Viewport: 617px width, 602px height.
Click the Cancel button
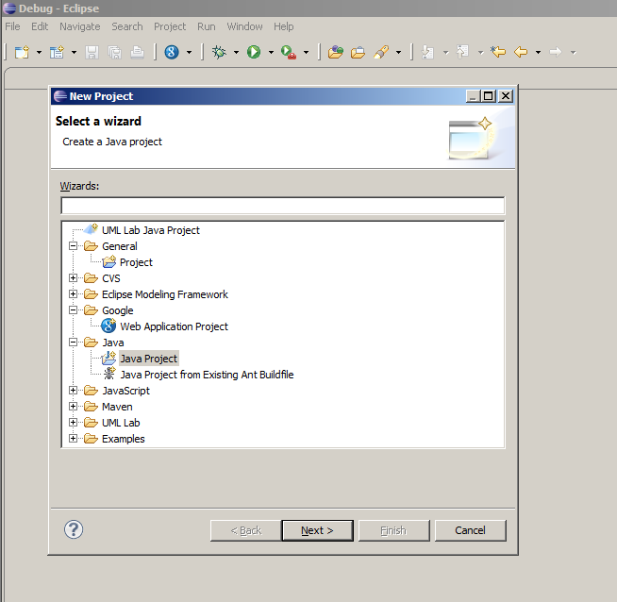(x=470, y=530)
